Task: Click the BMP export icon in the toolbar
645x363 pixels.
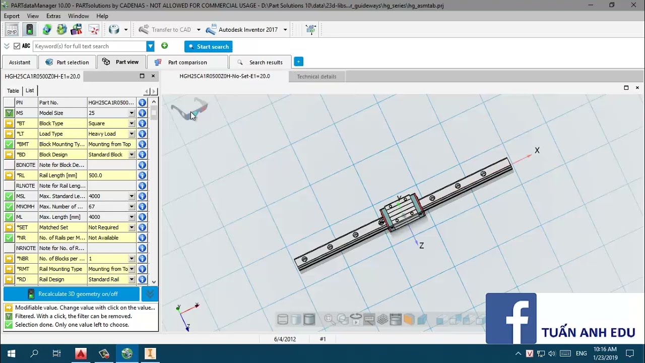Action: pyautogui.click(x=12, y=30)
